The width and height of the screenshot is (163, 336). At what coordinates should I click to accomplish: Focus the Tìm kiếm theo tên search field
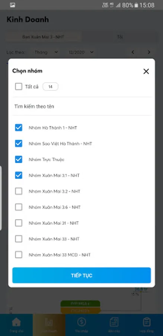click(x=81, y=106)
